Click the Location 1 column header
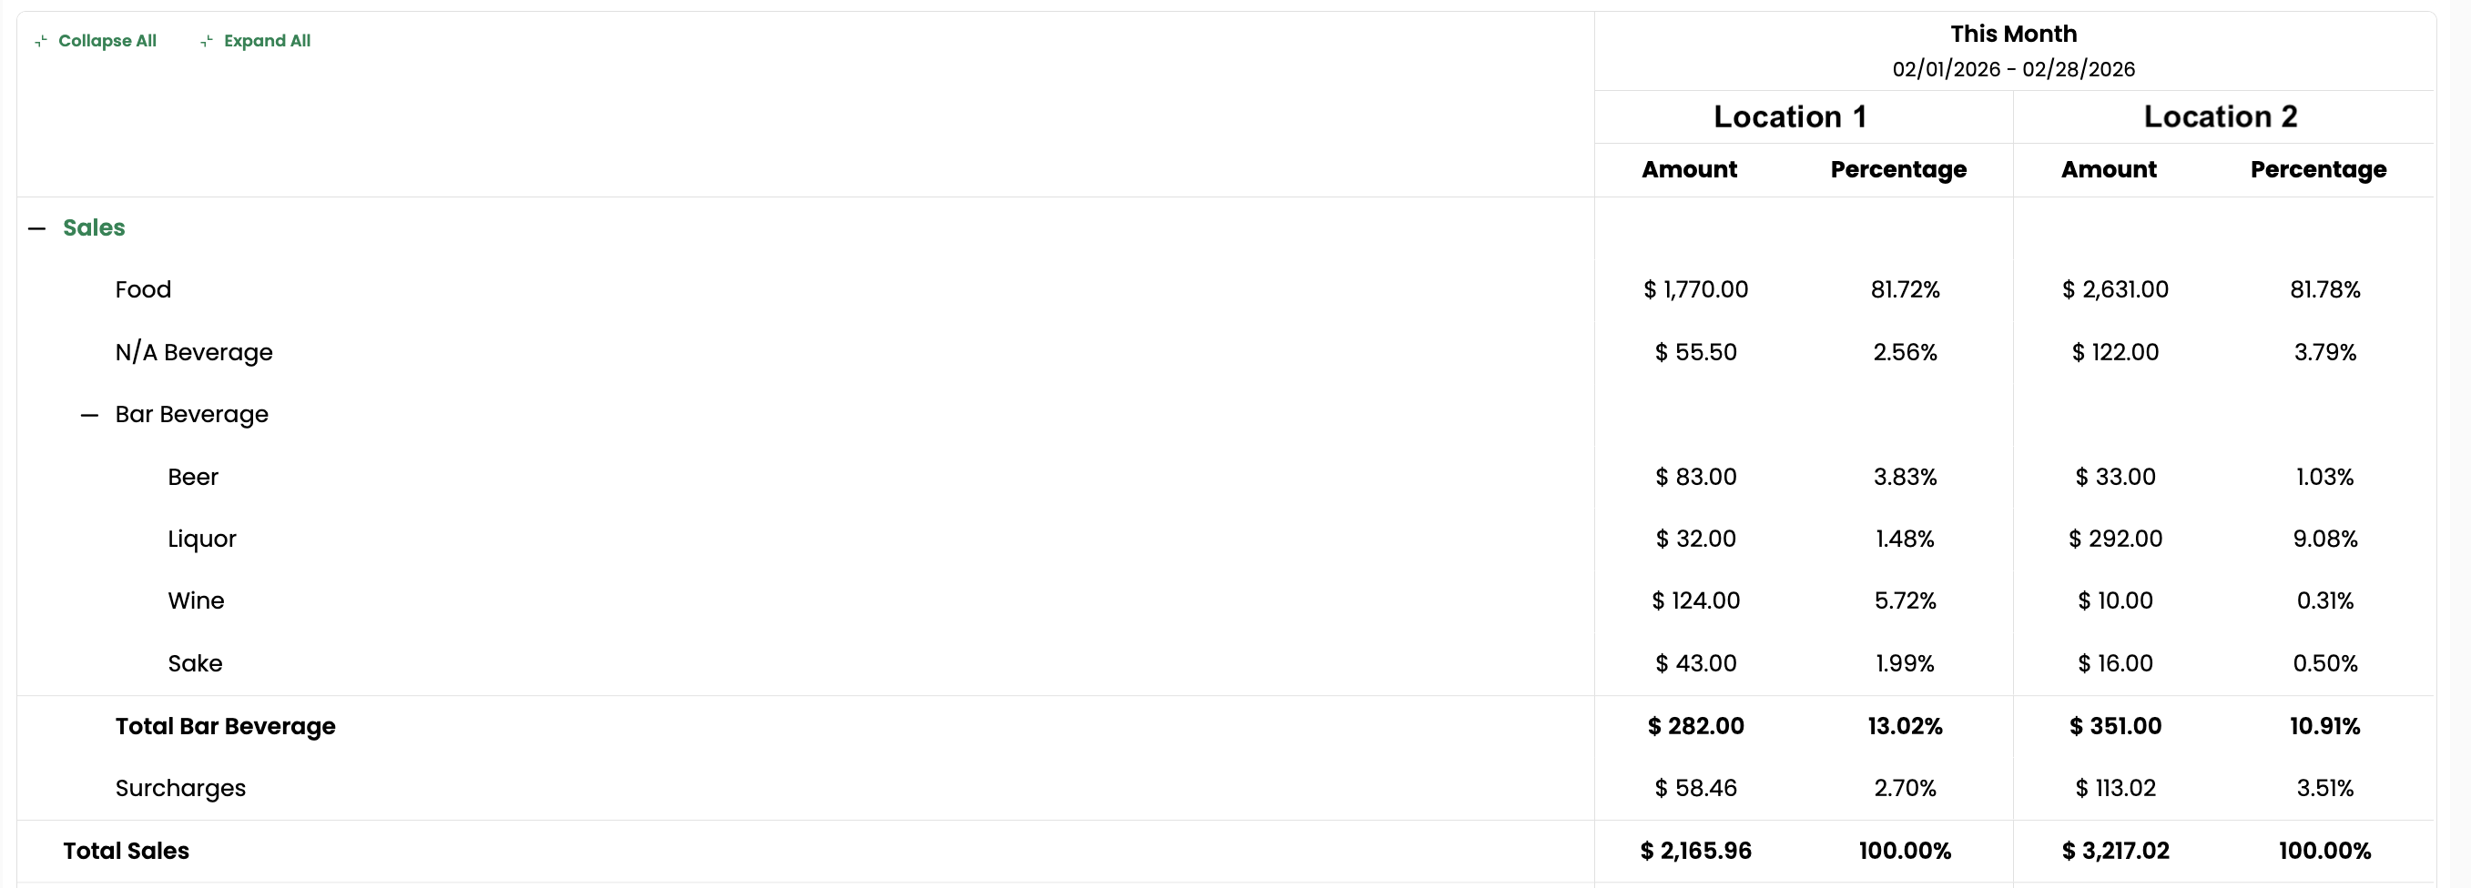The height and width of the screenshot is (888, 2471). [x=1789, y=116]
